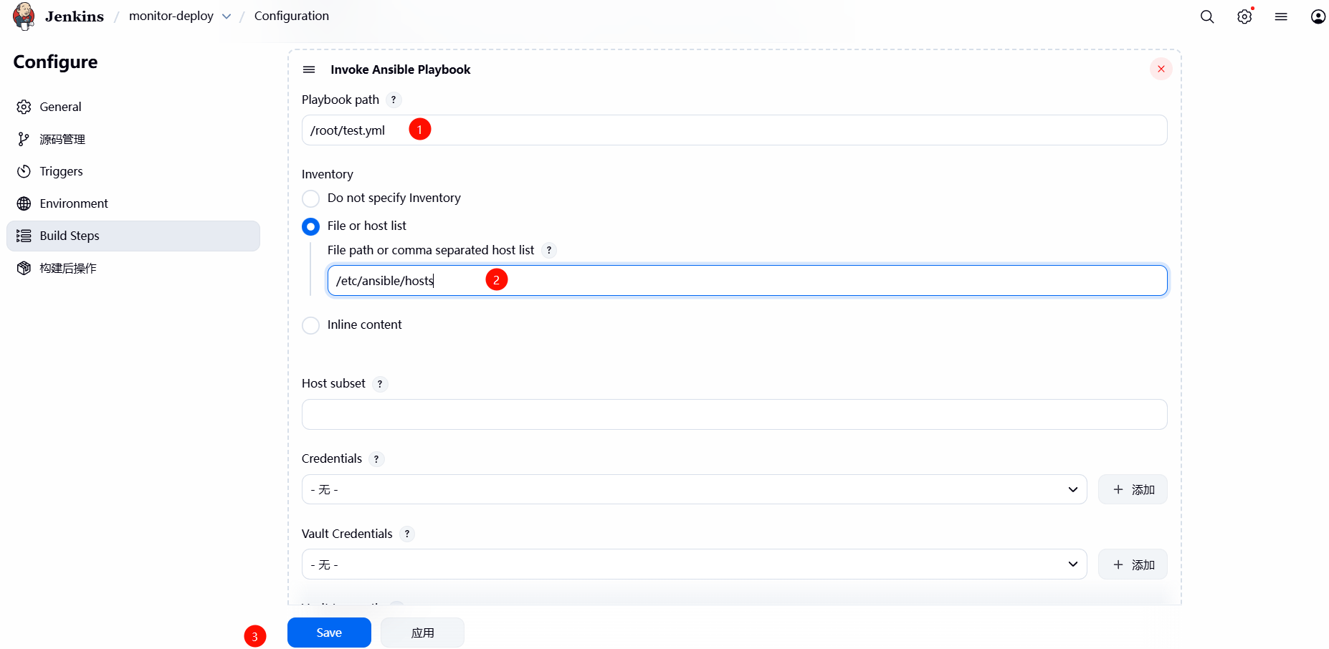Click the Jenkins logo icon
This screenshot has width=1329, height=649.
24,16
